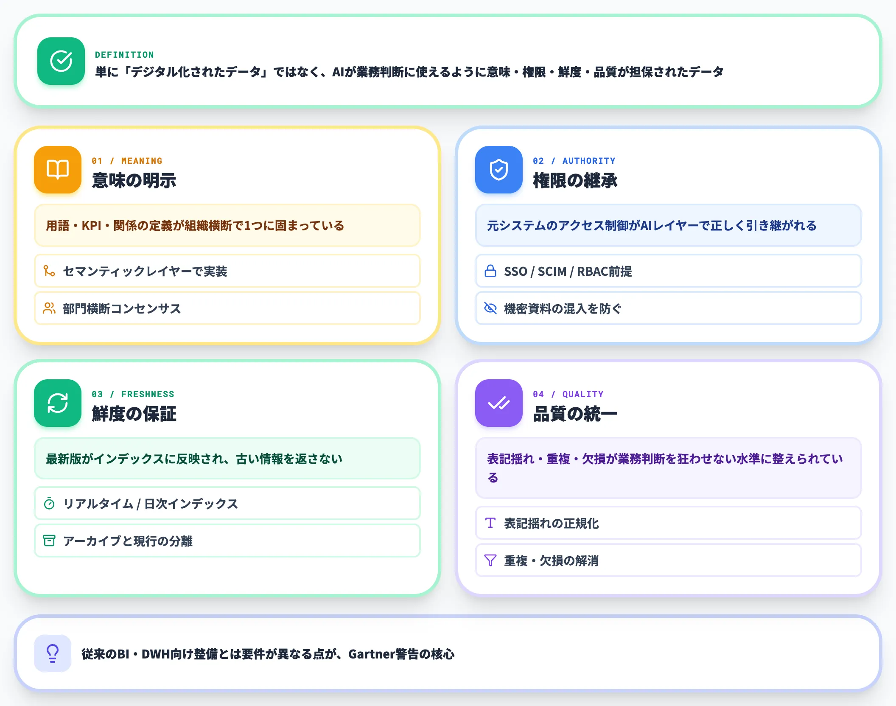896x706 pixels.
Task: Click the timer icon beside リアルタイム / 日次インデックス
Action: [49, 503]
